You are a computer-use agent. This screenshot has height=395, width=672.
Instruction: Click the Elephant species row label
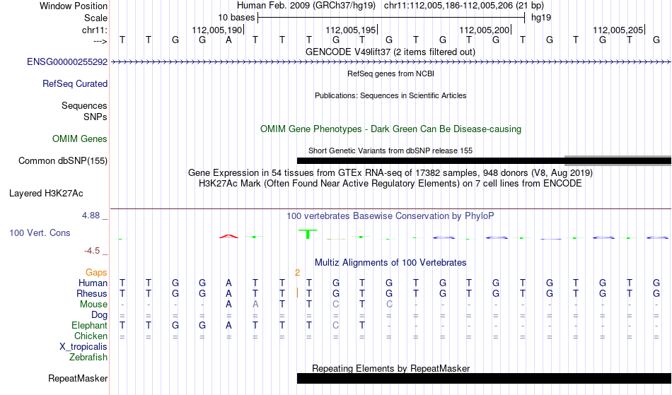(90, 326)
